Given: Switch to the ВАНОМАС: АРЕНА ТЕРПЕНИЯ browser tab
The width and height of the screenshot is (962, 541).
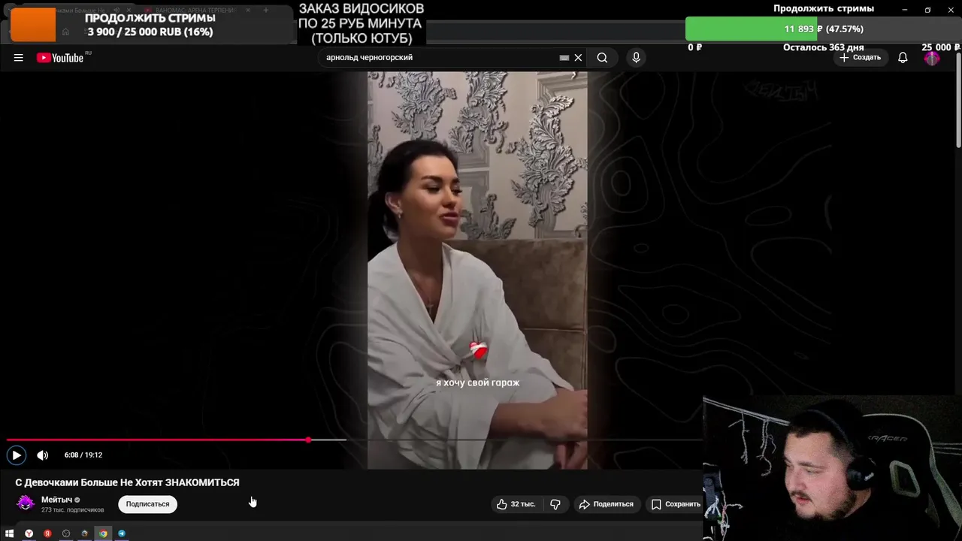Looking at the screenshot, I should pos(195,11).
